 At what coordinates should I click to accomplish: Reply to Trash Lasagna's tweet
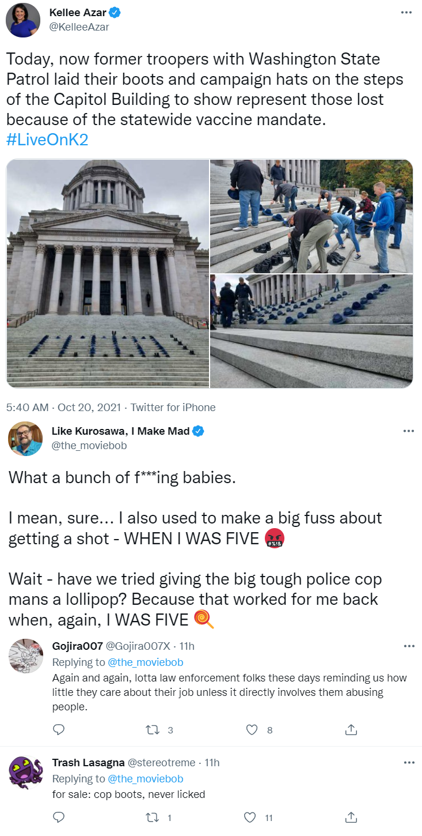pyautogui.click(x=58, y=817)
